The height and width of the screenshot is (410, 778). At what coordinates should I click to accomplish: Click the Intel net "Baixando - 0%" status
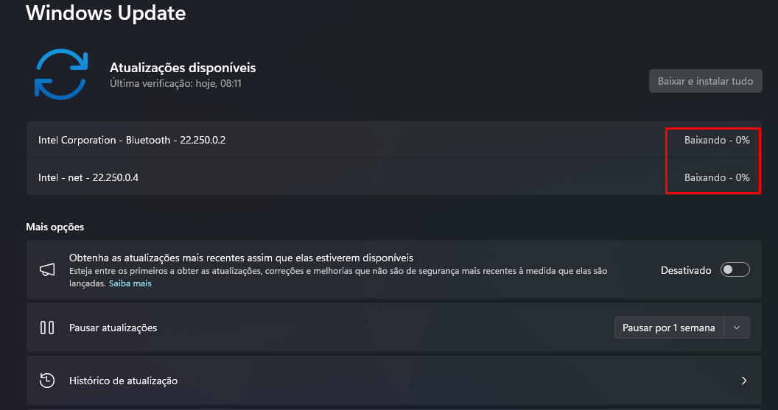tap(716, 177)
